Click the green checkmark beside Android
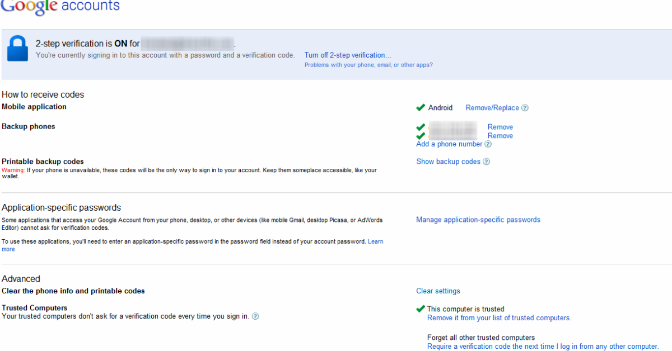This screenshot has height=351, width=672. [x=421, y=107]
